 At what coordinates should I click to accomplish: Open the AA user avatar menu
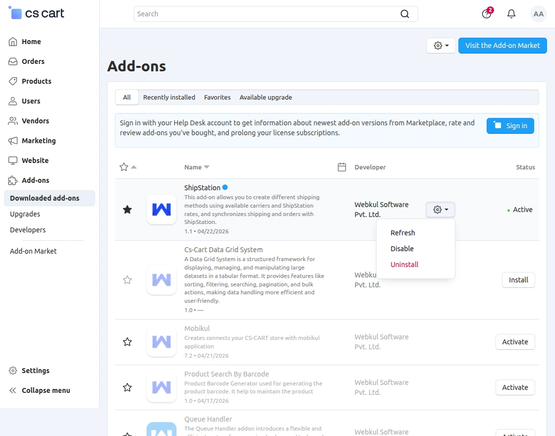point(538,14)
